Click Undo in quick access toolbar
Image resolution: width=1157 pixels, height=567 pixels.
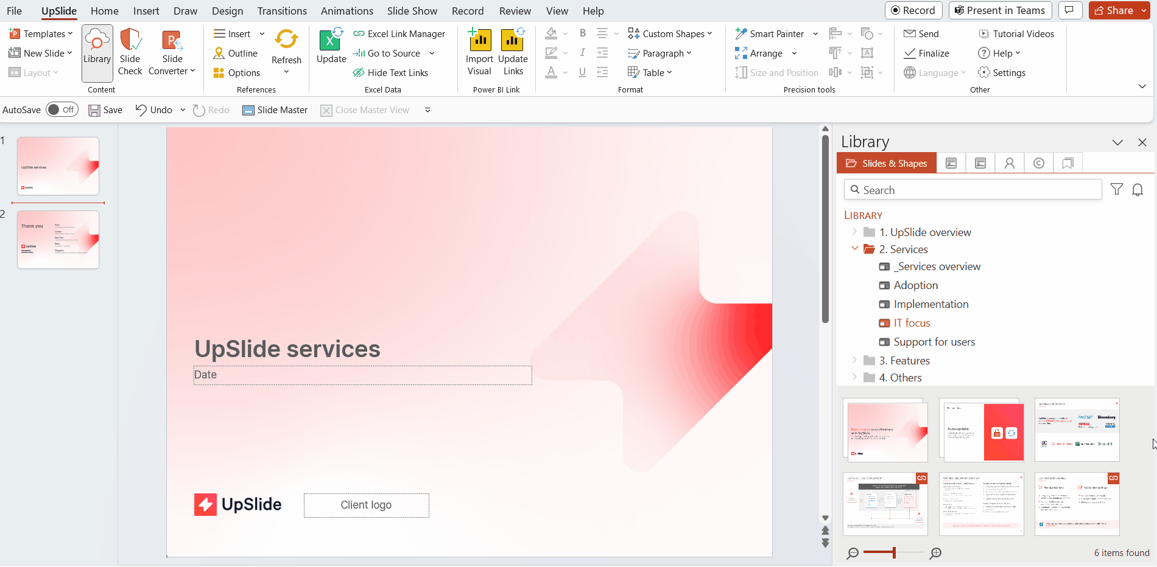pyautogui.click(x=154, y=110)
